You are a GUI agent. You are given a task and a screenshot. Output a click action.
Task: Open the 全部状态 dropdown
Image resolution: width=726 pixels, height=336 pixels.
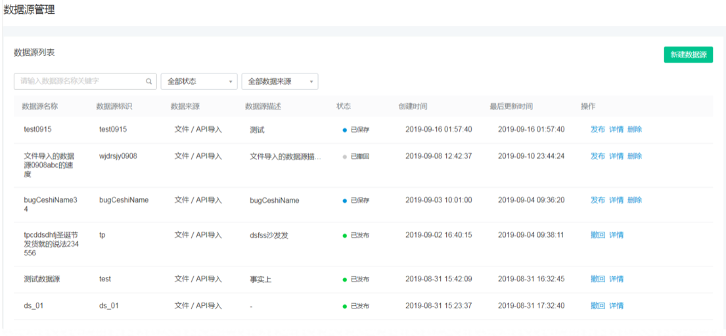[199, 81]
